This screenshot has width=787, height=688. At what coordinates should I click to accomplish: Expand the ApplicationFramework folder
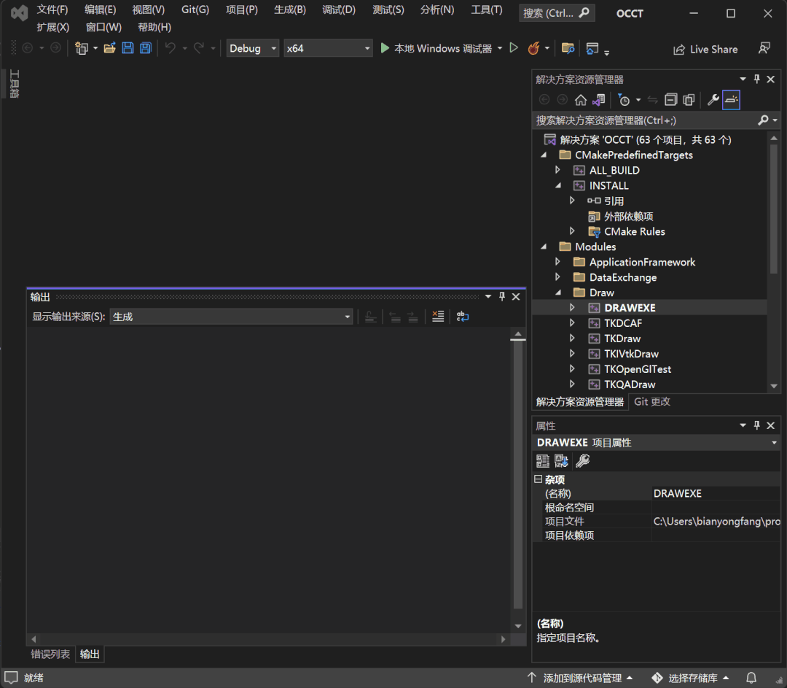click(557, 262)
